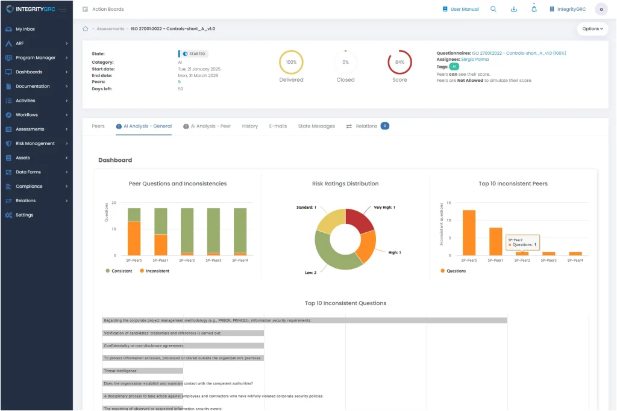
Task: Click the Sérgio Palma assignee link
Action: pyautogui.click(x=474, y=60)
